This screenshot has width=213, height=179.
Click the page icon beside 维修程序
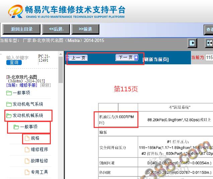point(27,150)
